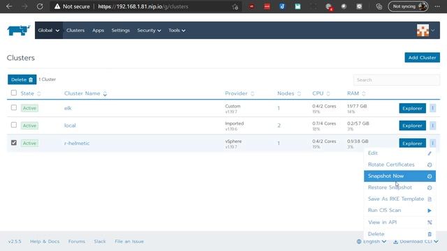Click trash icon beside Delete menu entry

(430, 234)
